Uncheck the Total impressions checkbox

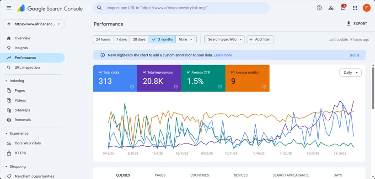(x=144, y=72)
